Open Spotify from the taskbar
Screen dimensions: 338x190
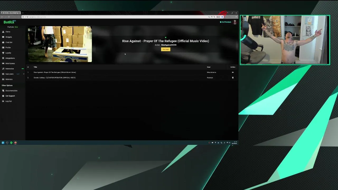click(x=11, y=143)
